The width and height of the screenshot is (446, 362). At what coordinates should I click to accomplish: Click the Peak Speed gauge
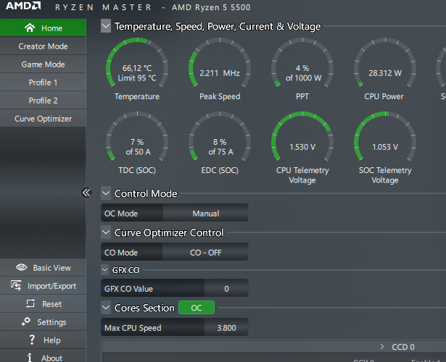[x=220, y=63]
